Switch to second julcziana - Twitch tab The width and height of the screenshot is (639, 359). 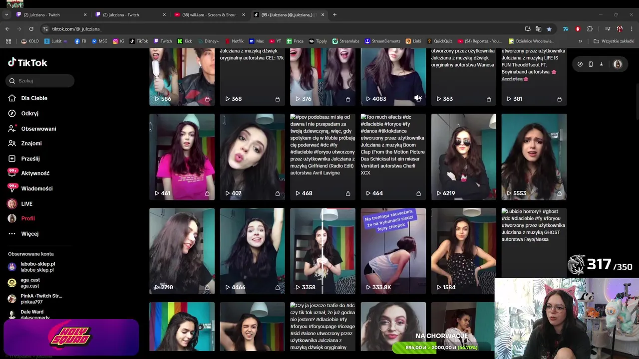[x=131, y=14]
